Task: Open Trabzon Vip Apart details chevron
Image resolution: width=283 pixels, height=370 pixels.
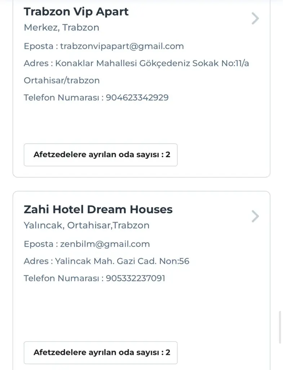Action: pos(255,18)
